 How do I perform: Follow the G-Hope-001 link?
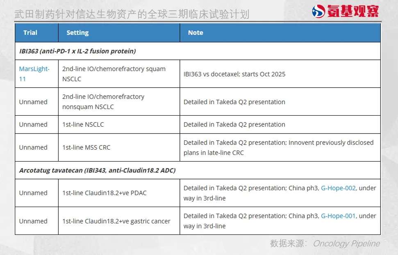coord(338,216)
